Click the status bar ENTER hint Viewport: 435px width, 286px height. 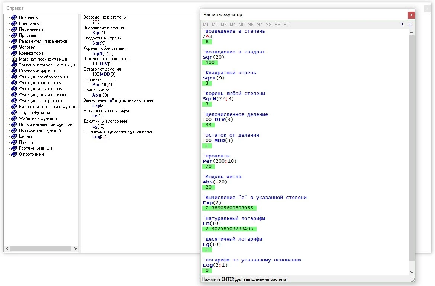[x=244, y=279]
